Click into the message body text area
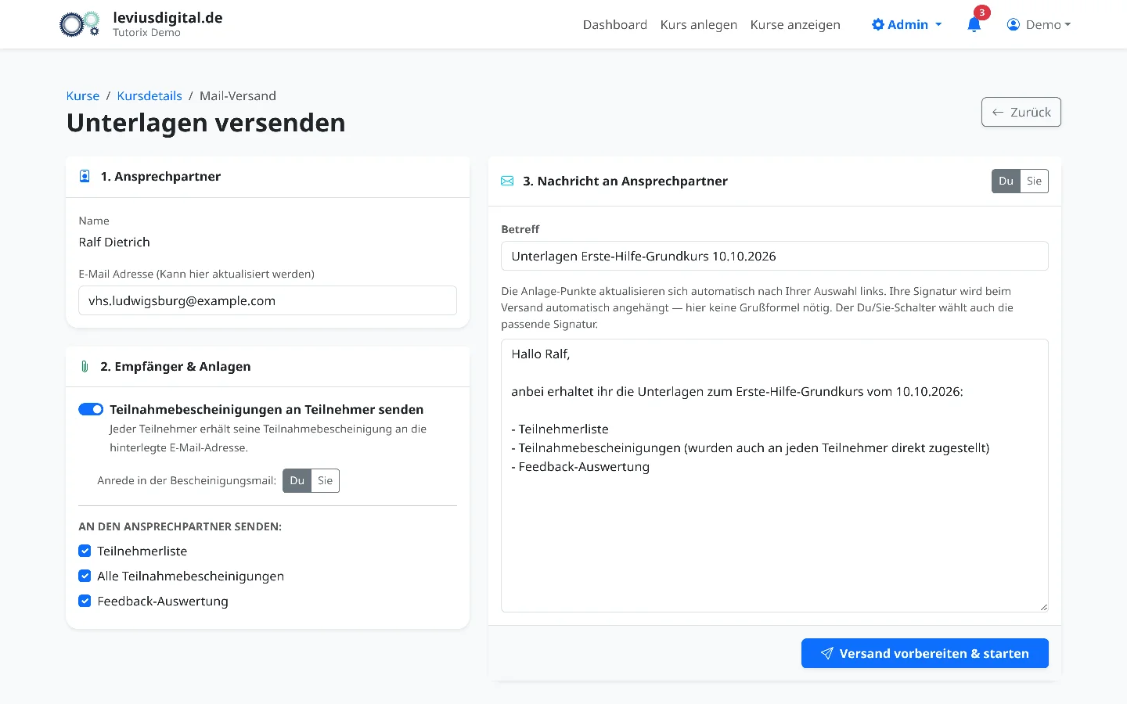 [775, 476]
